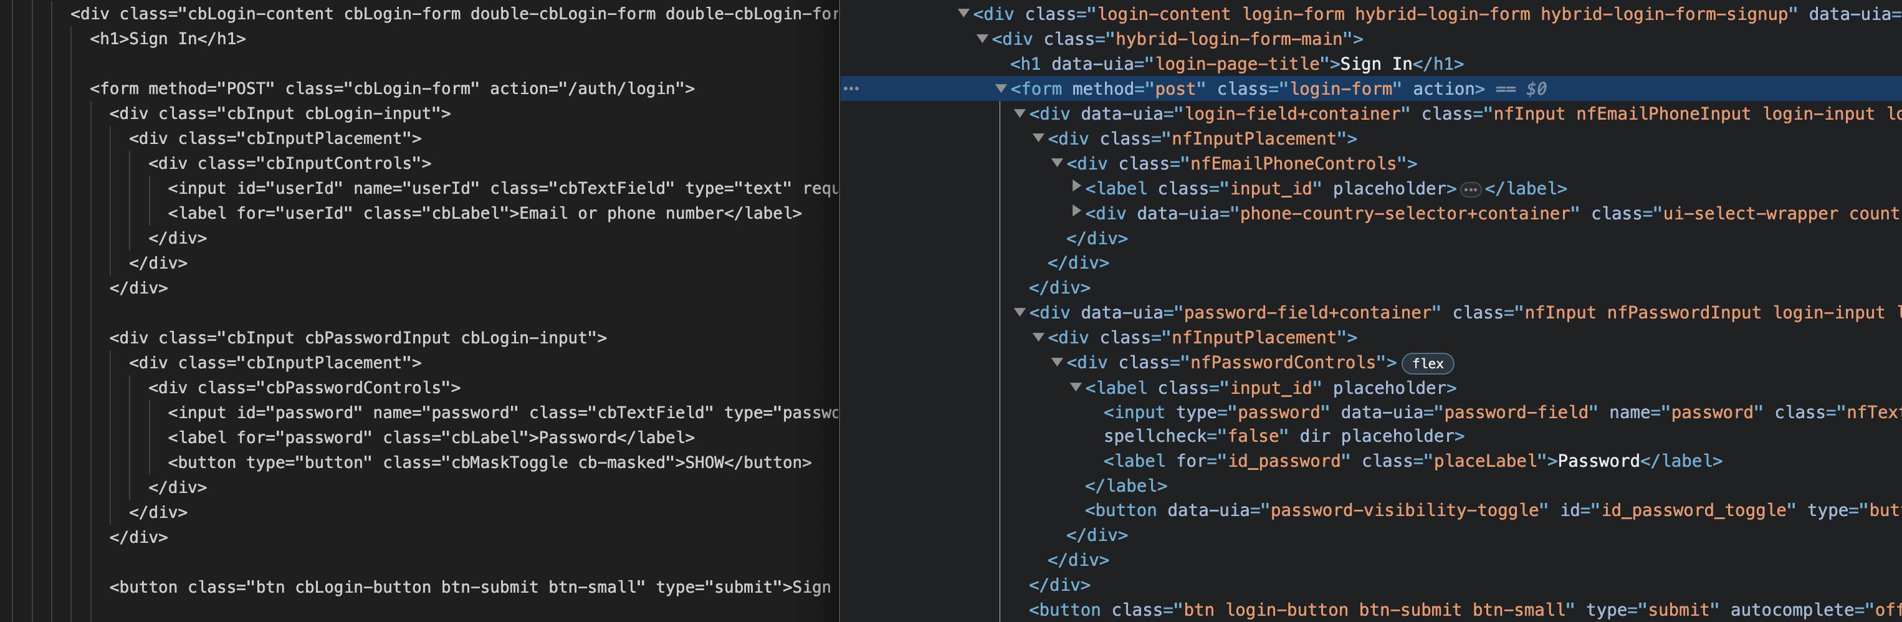Collapse the login-field+container div
Image resolution: width=1902 pixels, height=622 pixels.
point(1020,114)
